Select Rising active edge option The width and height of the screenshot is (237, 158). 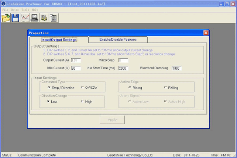point(129,87)
